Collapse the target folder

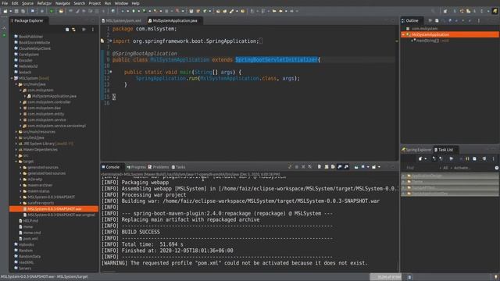tap(16, 162)
